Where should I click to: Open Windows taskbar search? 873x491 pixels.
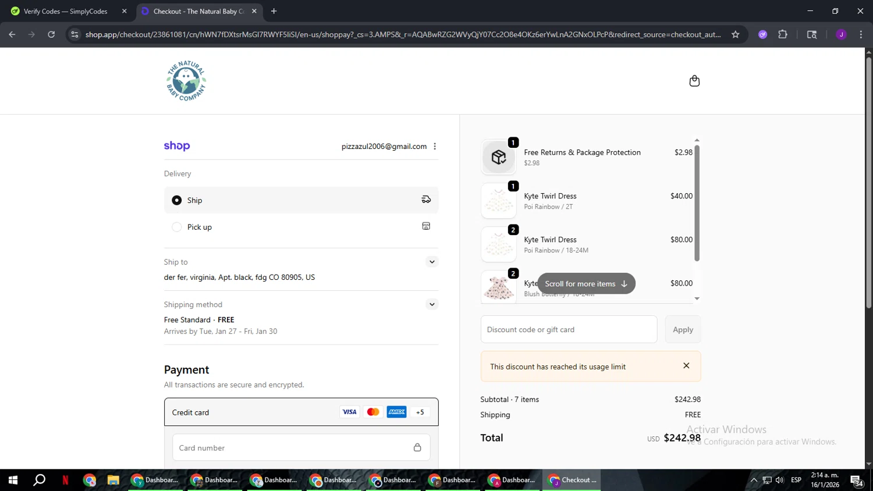click(x=39, y=480)
